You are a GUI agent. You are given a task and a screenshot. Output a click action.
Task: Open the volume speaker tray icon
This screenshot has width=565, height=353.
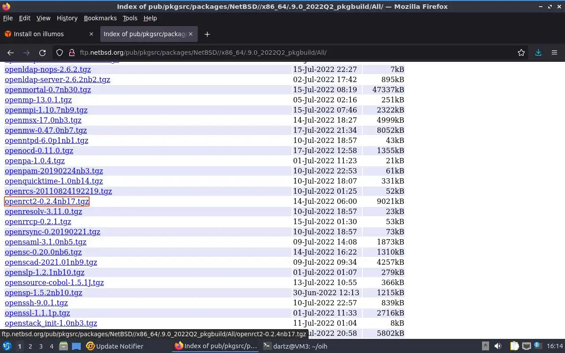click(x=498, y=346)
